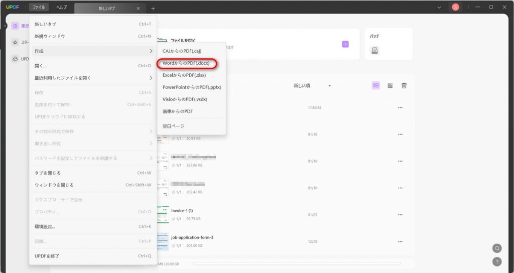Expand the title bar chevron dropdown
Viewport: 514px width, 273px height.
pyautogui.click(x=439, y=7)
